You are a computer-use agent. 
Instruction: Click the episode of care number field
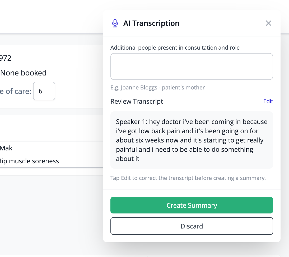tap(44, 91)
